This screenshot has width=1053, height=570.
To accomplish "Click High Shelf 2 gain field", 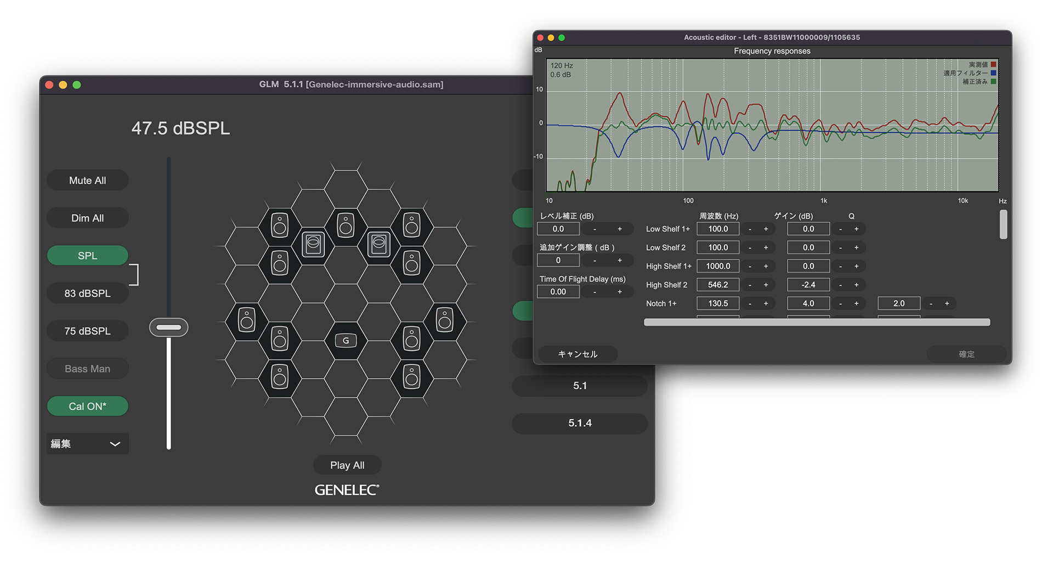I will (808, 285).
